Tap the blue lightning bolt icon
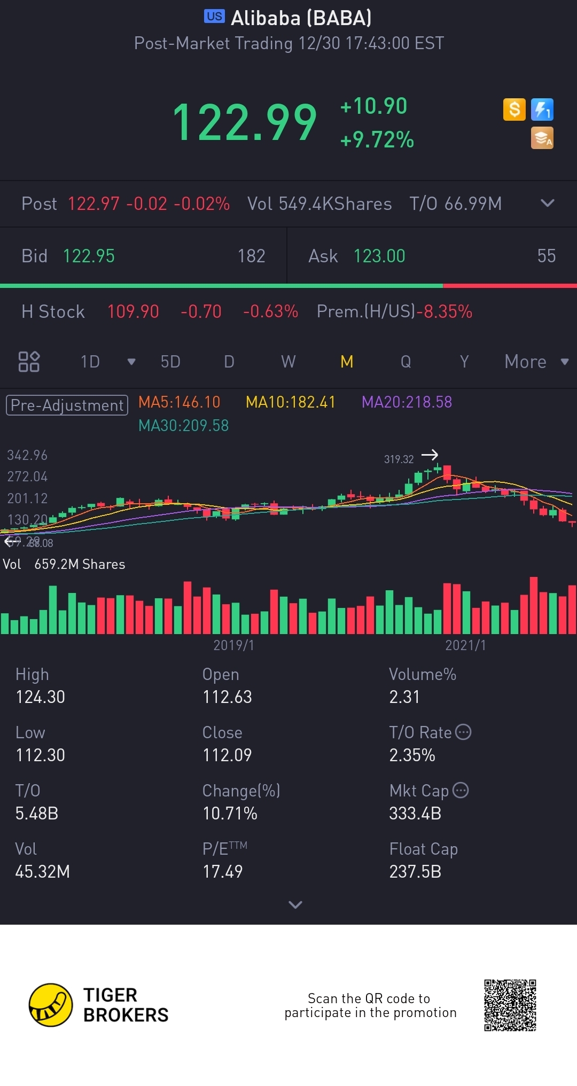The height and width of the screenshot is (1086, 577). coord(542,110)
